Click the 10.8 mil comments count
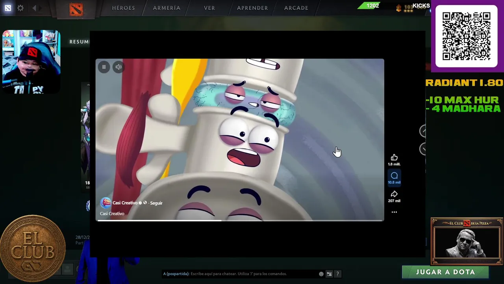 [394, 182]
